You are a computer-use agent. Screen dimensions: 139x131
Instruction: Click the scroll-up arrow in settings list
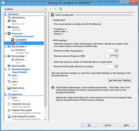pyautogui.click(x=45, y=14)
